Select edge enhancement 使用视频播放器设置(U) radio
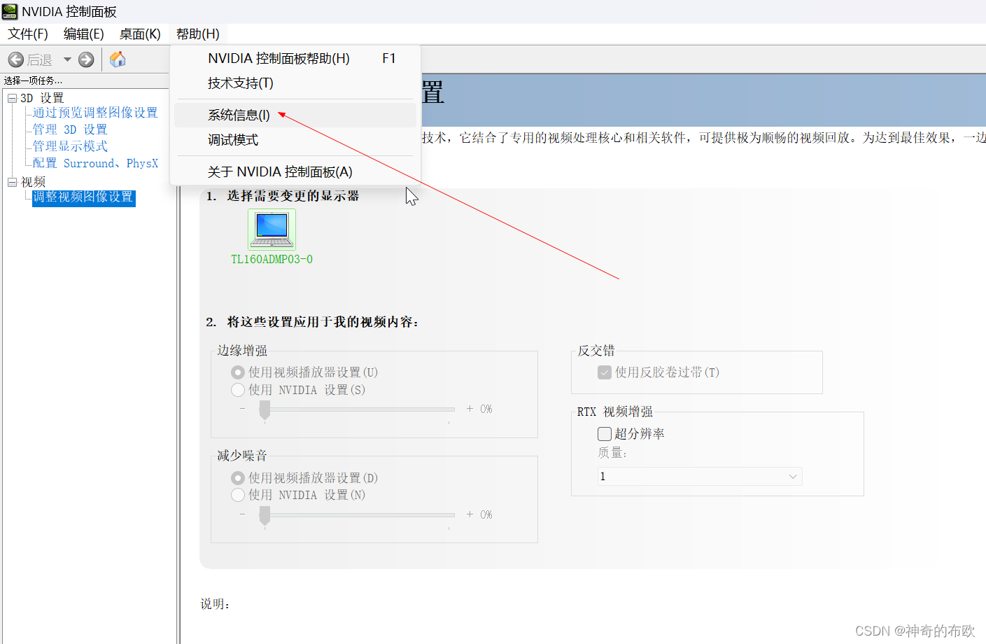This screenshot has width=986, height=644. (238, 372)
